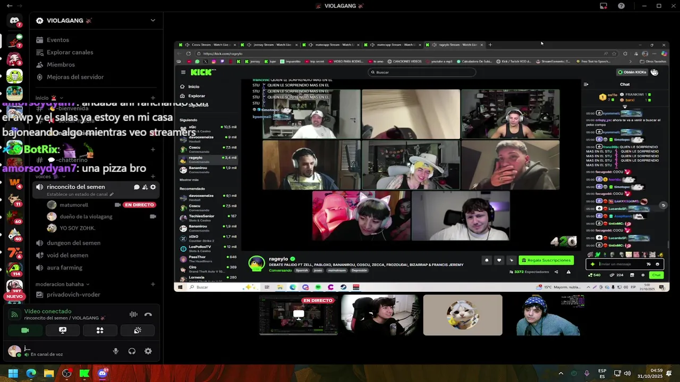Join aura farming voice channel
The height and width of the screenshot is (382, 680).
95,268
